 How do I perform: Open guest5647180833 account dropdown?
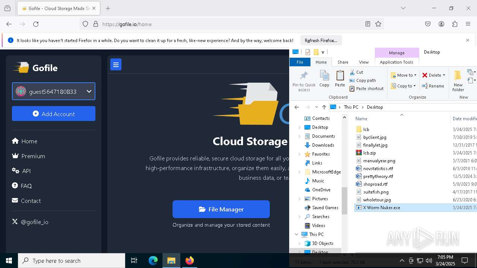pyautogui.click(x=54, y=91)
